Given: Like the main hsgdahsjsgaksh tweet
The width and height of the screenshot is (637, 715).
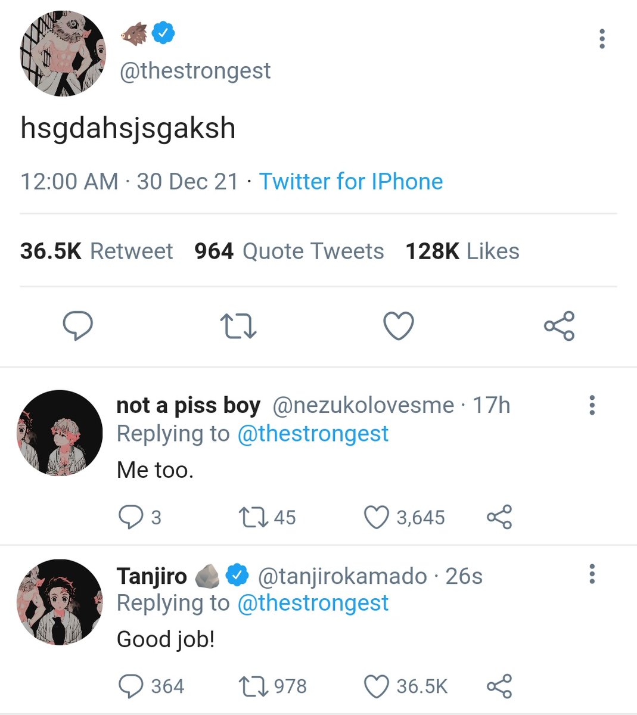Looking at the screenshot, I should 398,326.
